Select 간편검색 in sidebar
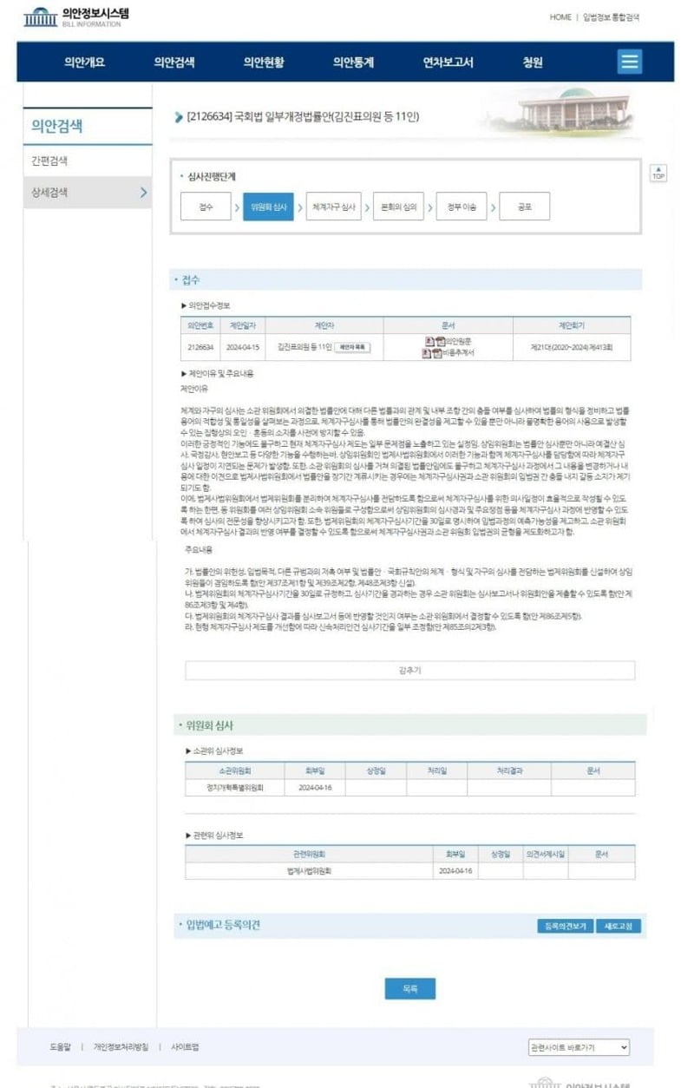 [x=49, y=161]
